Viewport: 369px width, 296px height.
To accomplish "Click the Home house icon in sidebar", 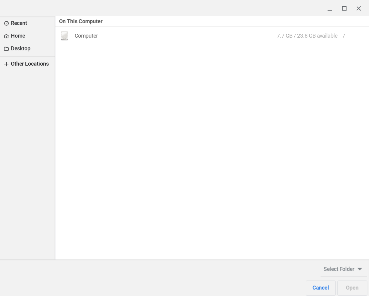I will point(7,36).
